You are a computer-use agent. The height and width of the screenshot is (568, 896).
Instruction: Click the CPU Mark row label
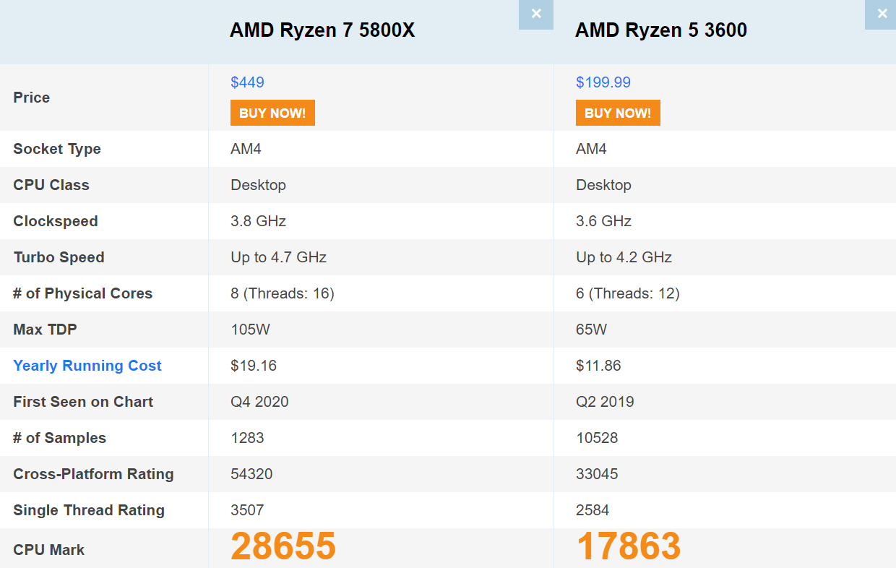pos(49,550)
